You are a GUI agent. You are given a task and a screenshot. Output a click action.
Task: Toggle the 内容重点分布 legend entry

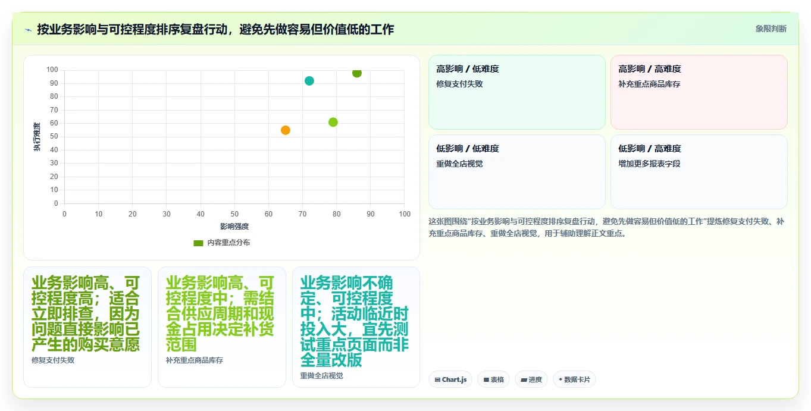pos(221,243)
